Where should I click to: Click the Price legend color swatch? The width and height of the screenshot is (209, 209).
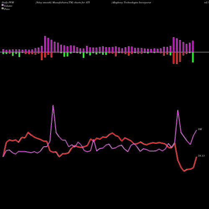(x=3, y=9)
